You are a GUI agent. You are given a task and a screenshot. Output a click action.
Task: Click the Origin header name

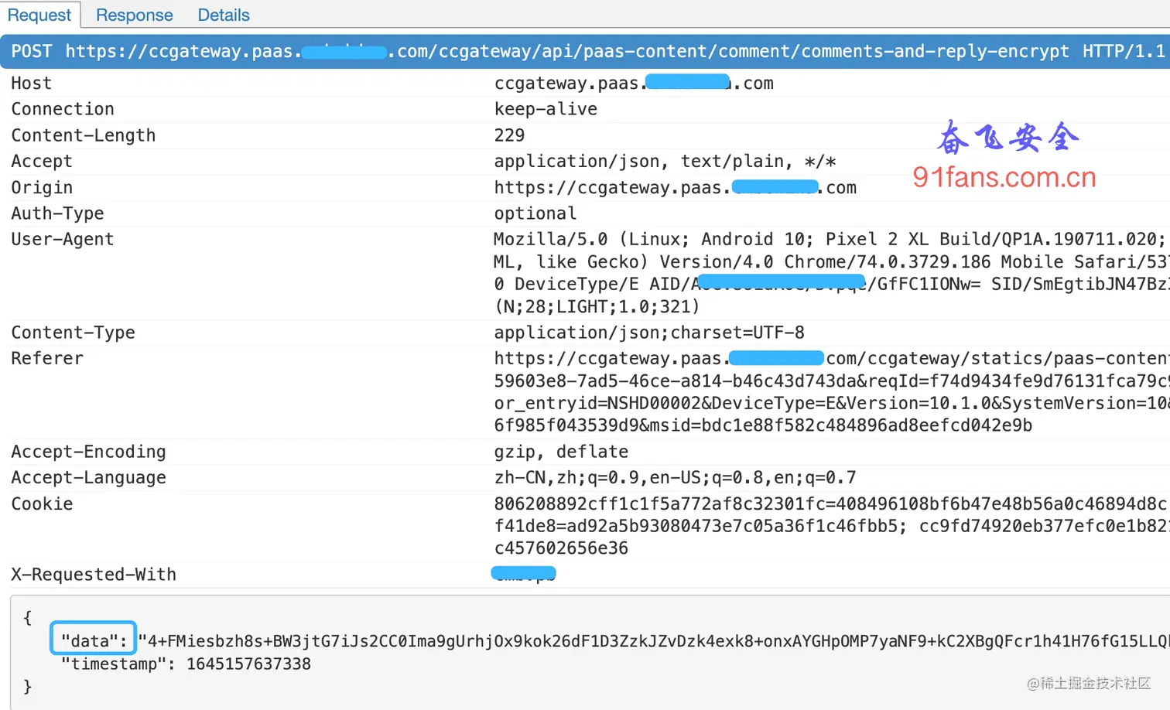[x=42, y=187]
